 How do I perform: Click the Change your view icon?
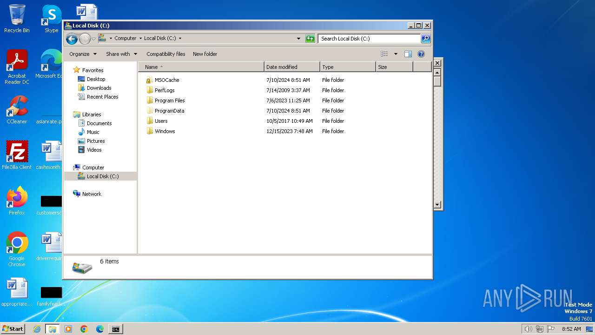point(384,54)
